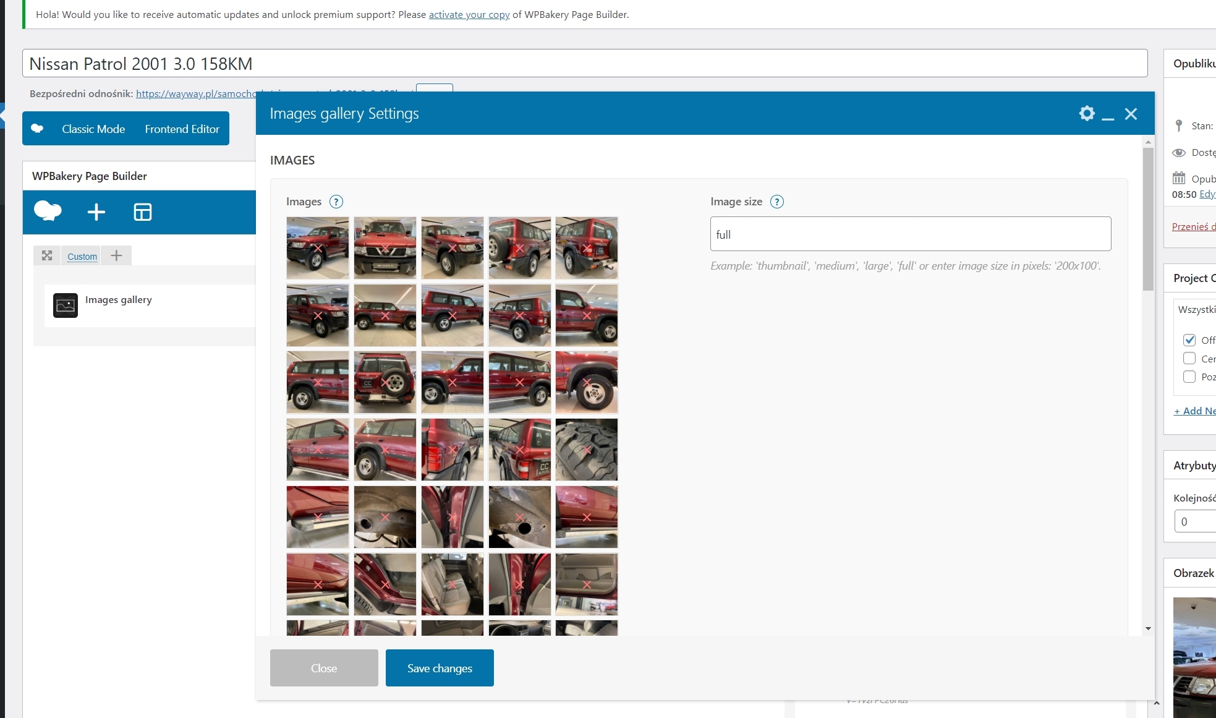The height and width of the screenshot is (718, 1216).
Task: Click the Image size help icon
Action: point(776,202)
